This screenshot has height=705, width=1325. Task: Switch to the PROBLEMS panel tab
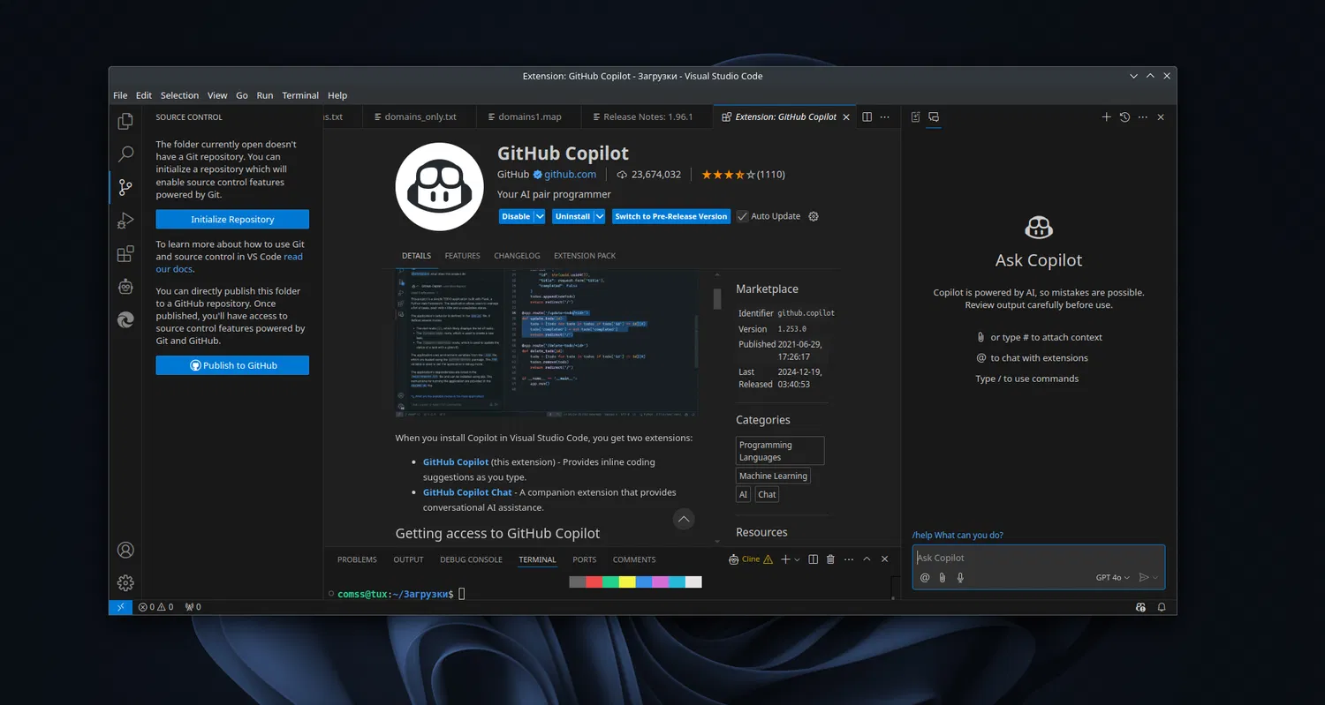click(x=357, y=559)
